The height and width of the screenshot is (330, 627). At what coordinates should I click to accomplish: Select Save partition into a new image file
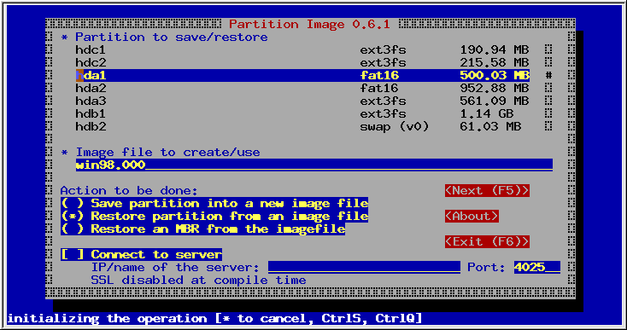coord(214,203)
